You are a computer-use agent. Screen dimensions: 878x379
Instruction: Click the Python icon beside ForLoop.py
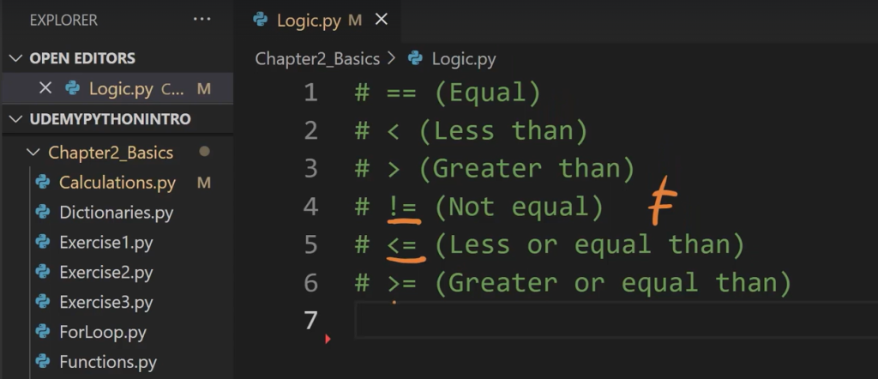42,332
